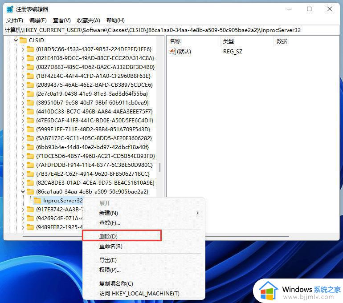Expand the {20894375-46AE-46E2-BAFD-CB38975CDCE6} key
This screenshot has height=303, width=343.
point(23,85)
